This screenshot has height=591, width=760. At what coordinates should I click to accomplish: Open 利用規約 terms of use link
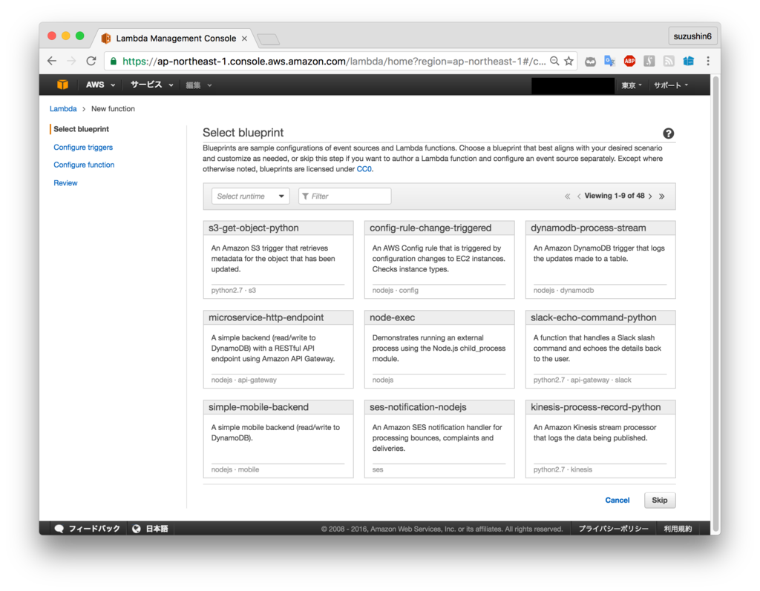click(678, 529)
